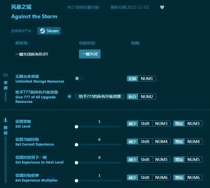Click the NUM3 increase hotkey for Set Level
Screen dimensions: 210x188
coord(193,124)
